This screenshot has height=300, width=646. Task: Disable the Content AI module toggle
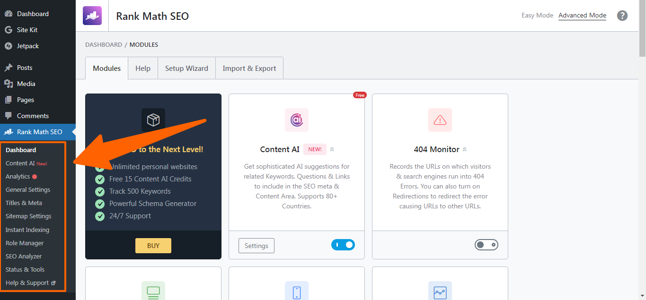coord(343,245)
